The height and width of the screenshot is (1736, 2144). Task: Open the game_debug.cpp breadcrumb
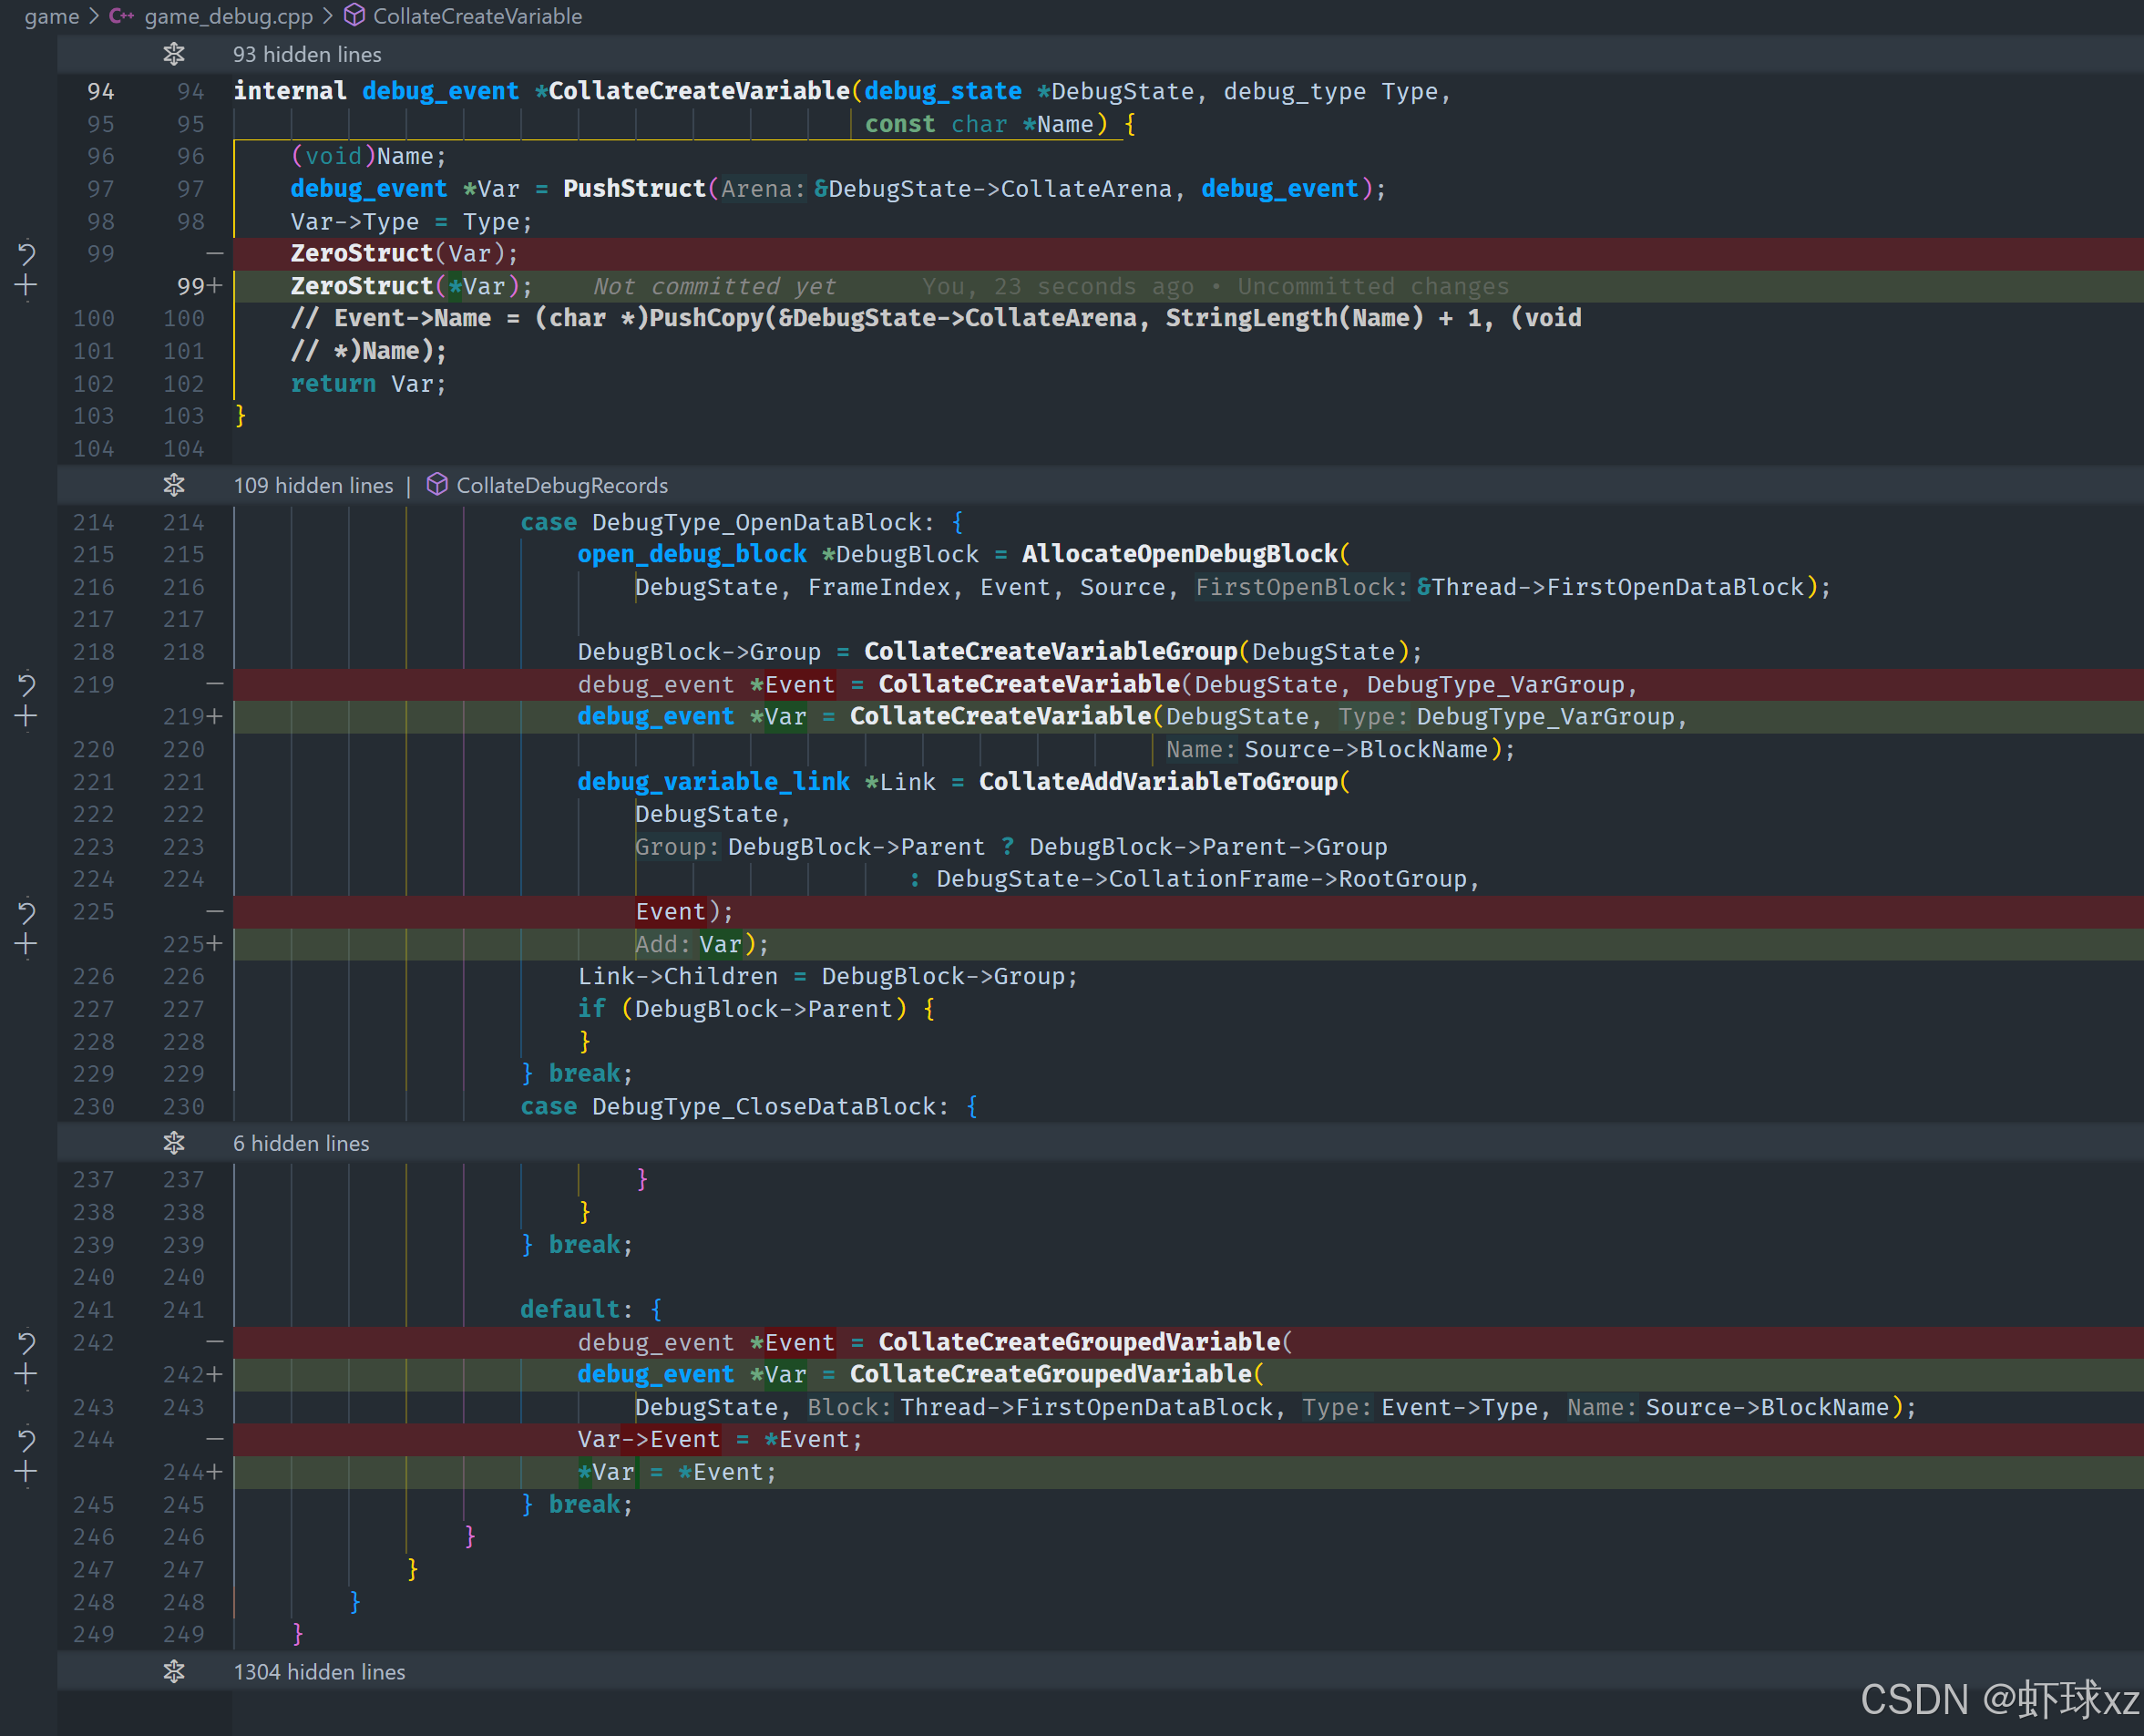[228, 16]
